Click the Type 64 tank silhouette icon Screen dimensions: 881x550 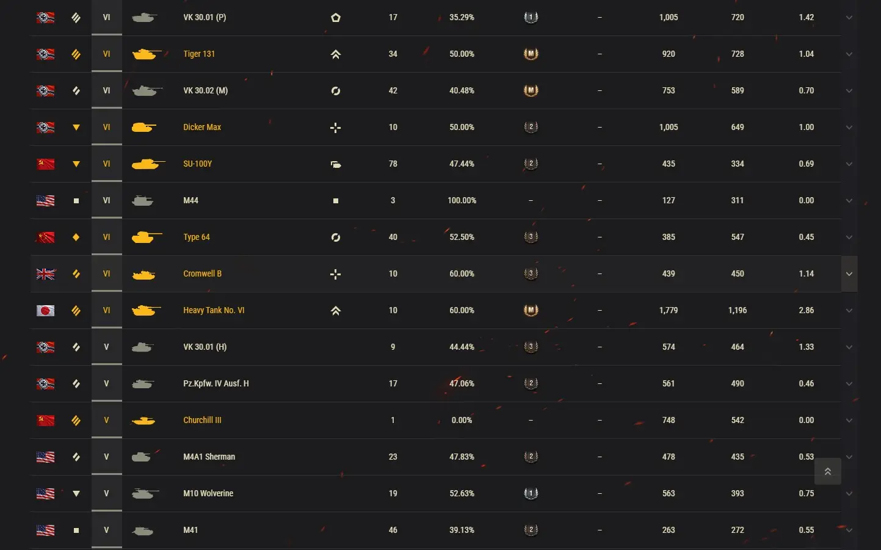pyautogui.click(x=147, y=237)
